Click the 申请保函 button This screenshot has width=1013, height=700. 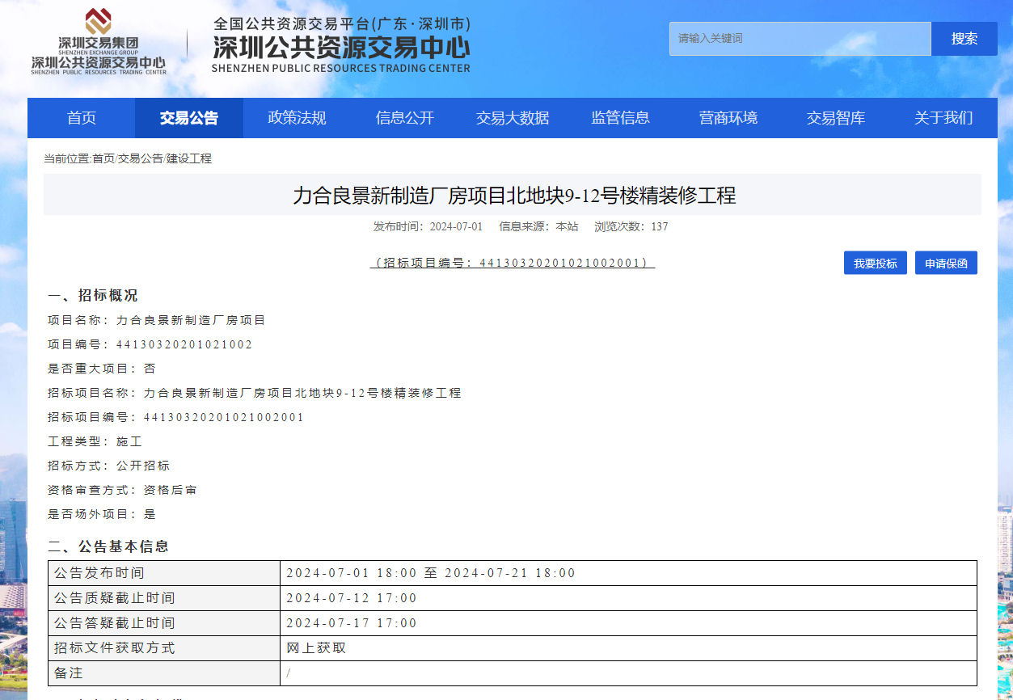coord(946,263)
